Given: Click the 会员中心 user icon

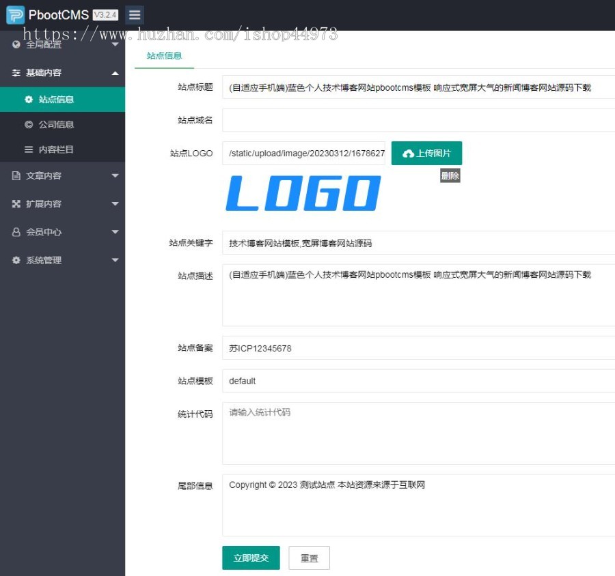Looking at the screenshot, I should pos(16,232).
